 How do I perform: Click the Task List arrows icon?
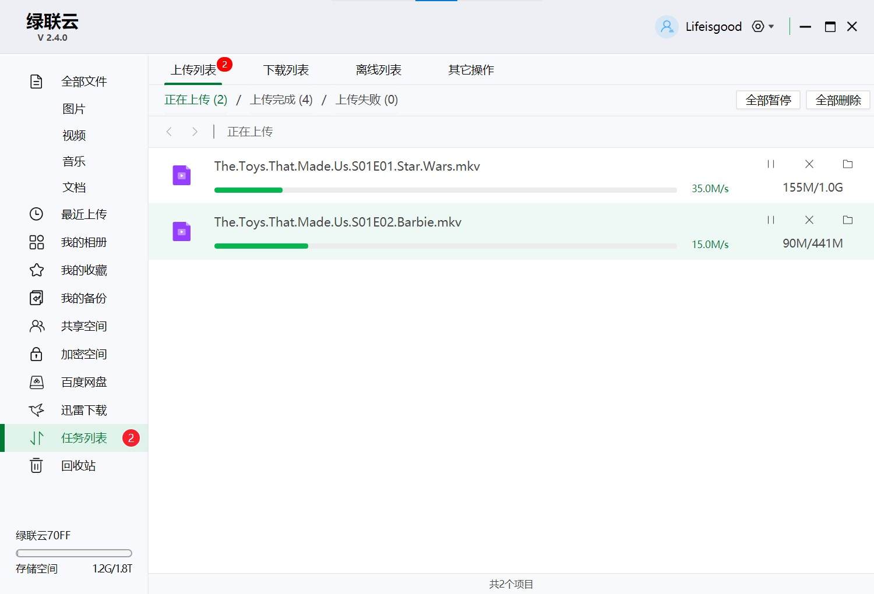pos(37,438)
